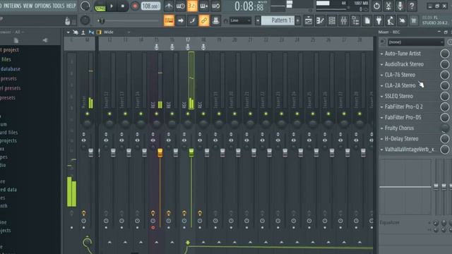Open the VIEW menu
This screenshot has width=452, height=254.
pyautogui.click(x=28, y=6)
